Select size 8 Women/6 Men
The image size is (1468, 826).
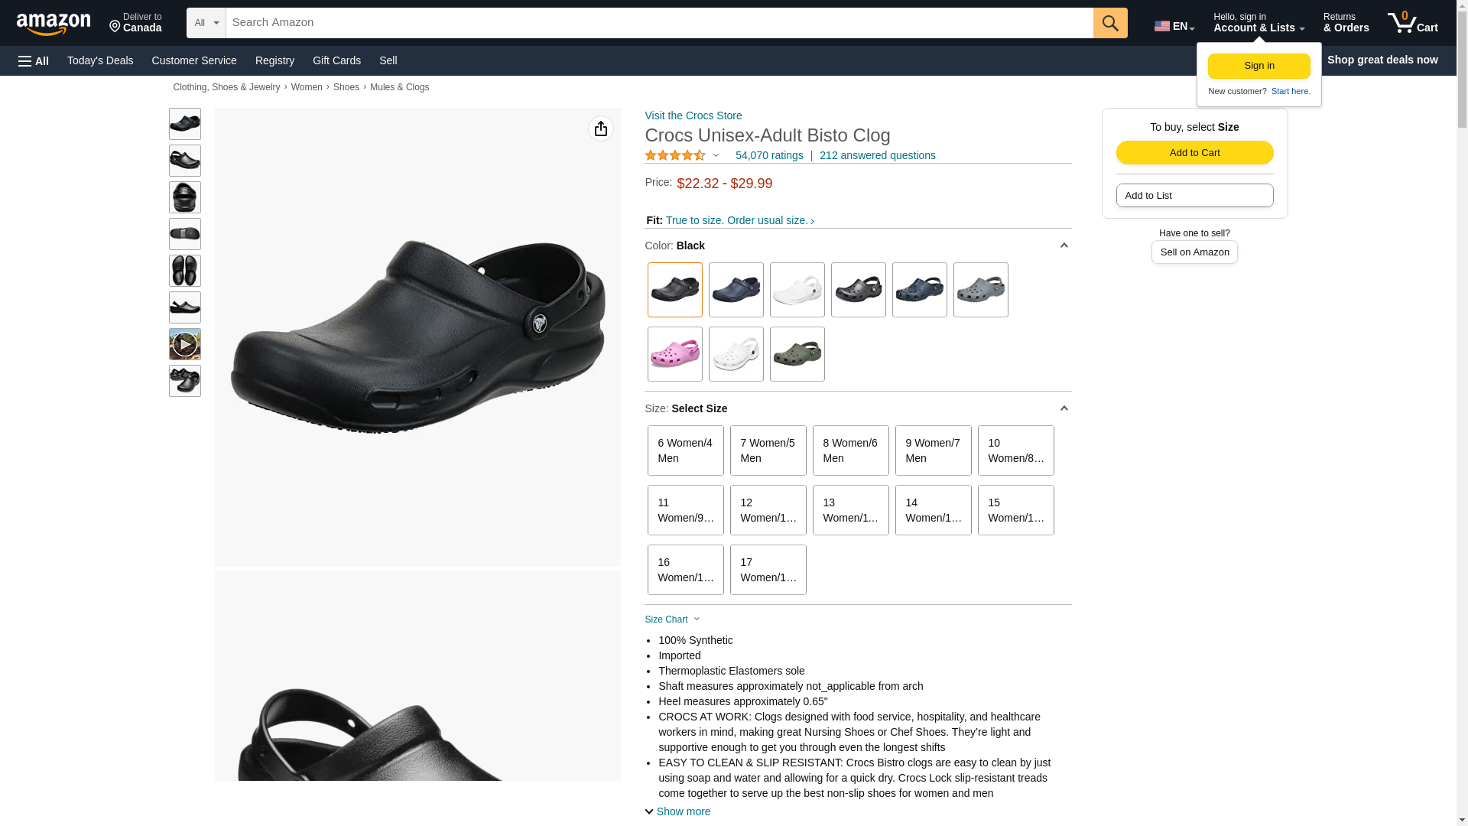pyautogui.click(x=851, y=450)
